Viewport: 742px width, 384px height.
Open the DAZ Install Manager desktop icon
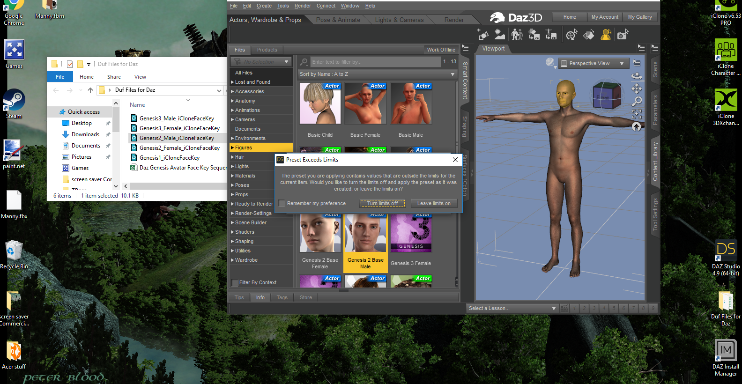click(726, 358)
